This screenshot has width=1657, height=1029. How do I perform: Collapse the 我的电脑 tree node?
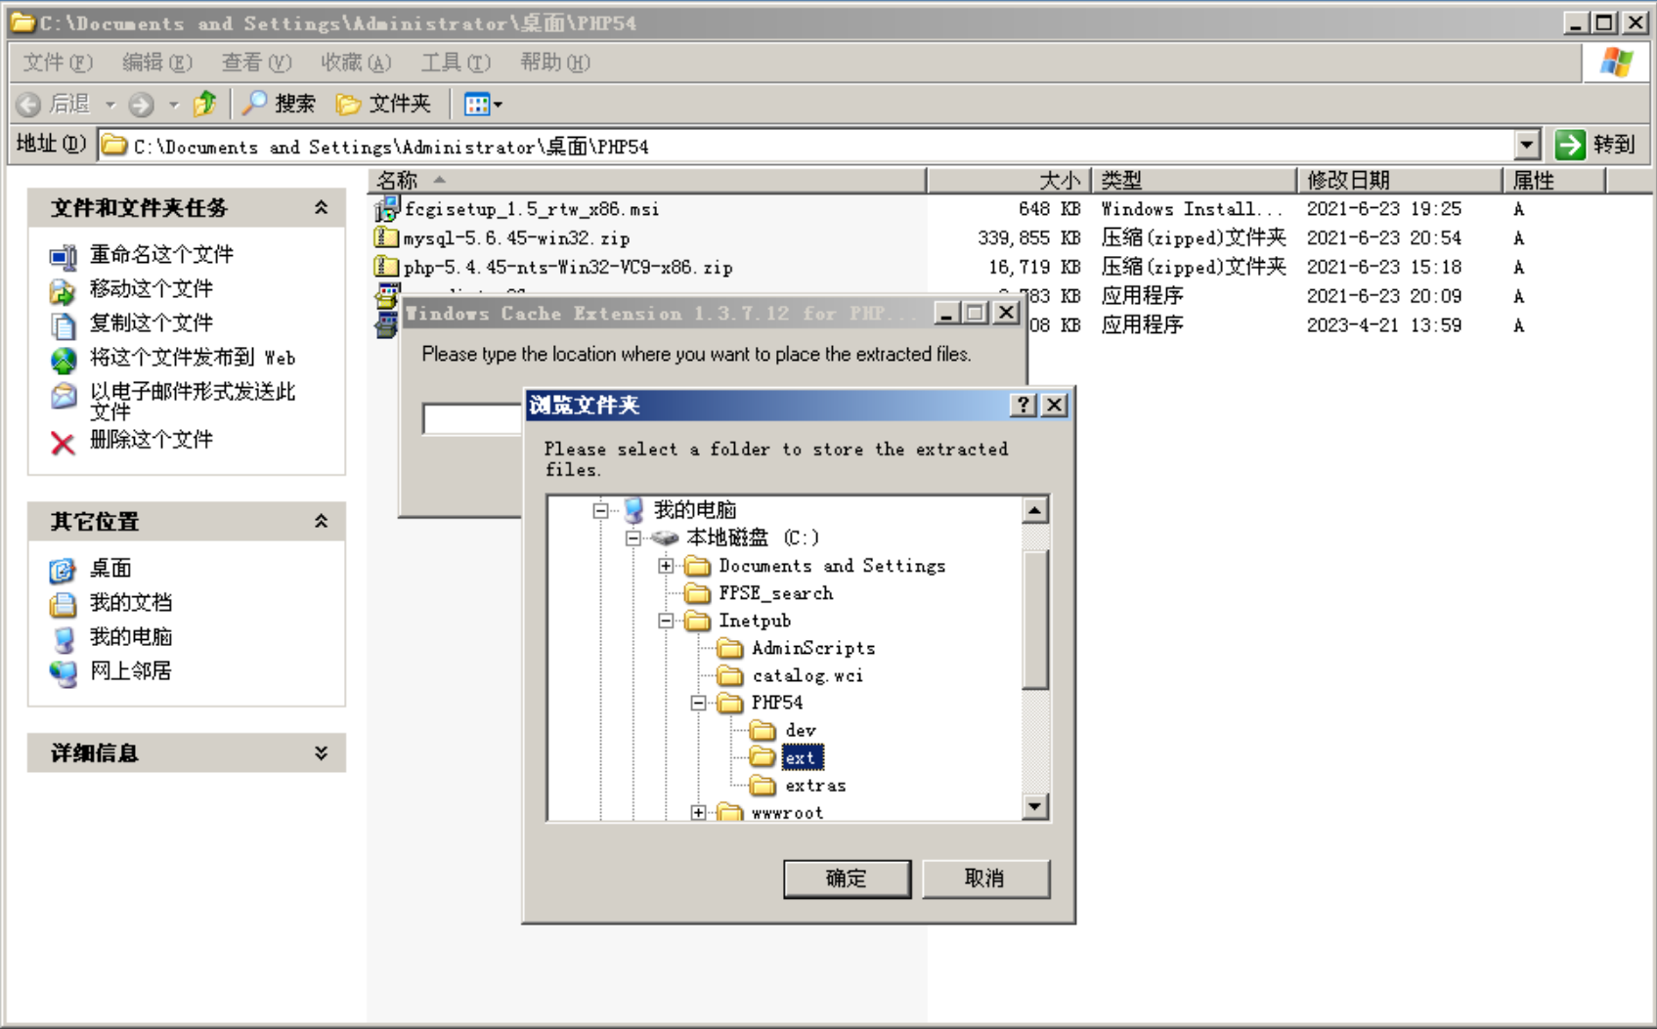tap(601, 510)
